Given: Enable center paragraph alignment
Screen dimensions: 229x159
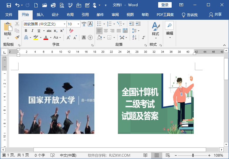Looking at the screenshot, I should click(106, 31).
